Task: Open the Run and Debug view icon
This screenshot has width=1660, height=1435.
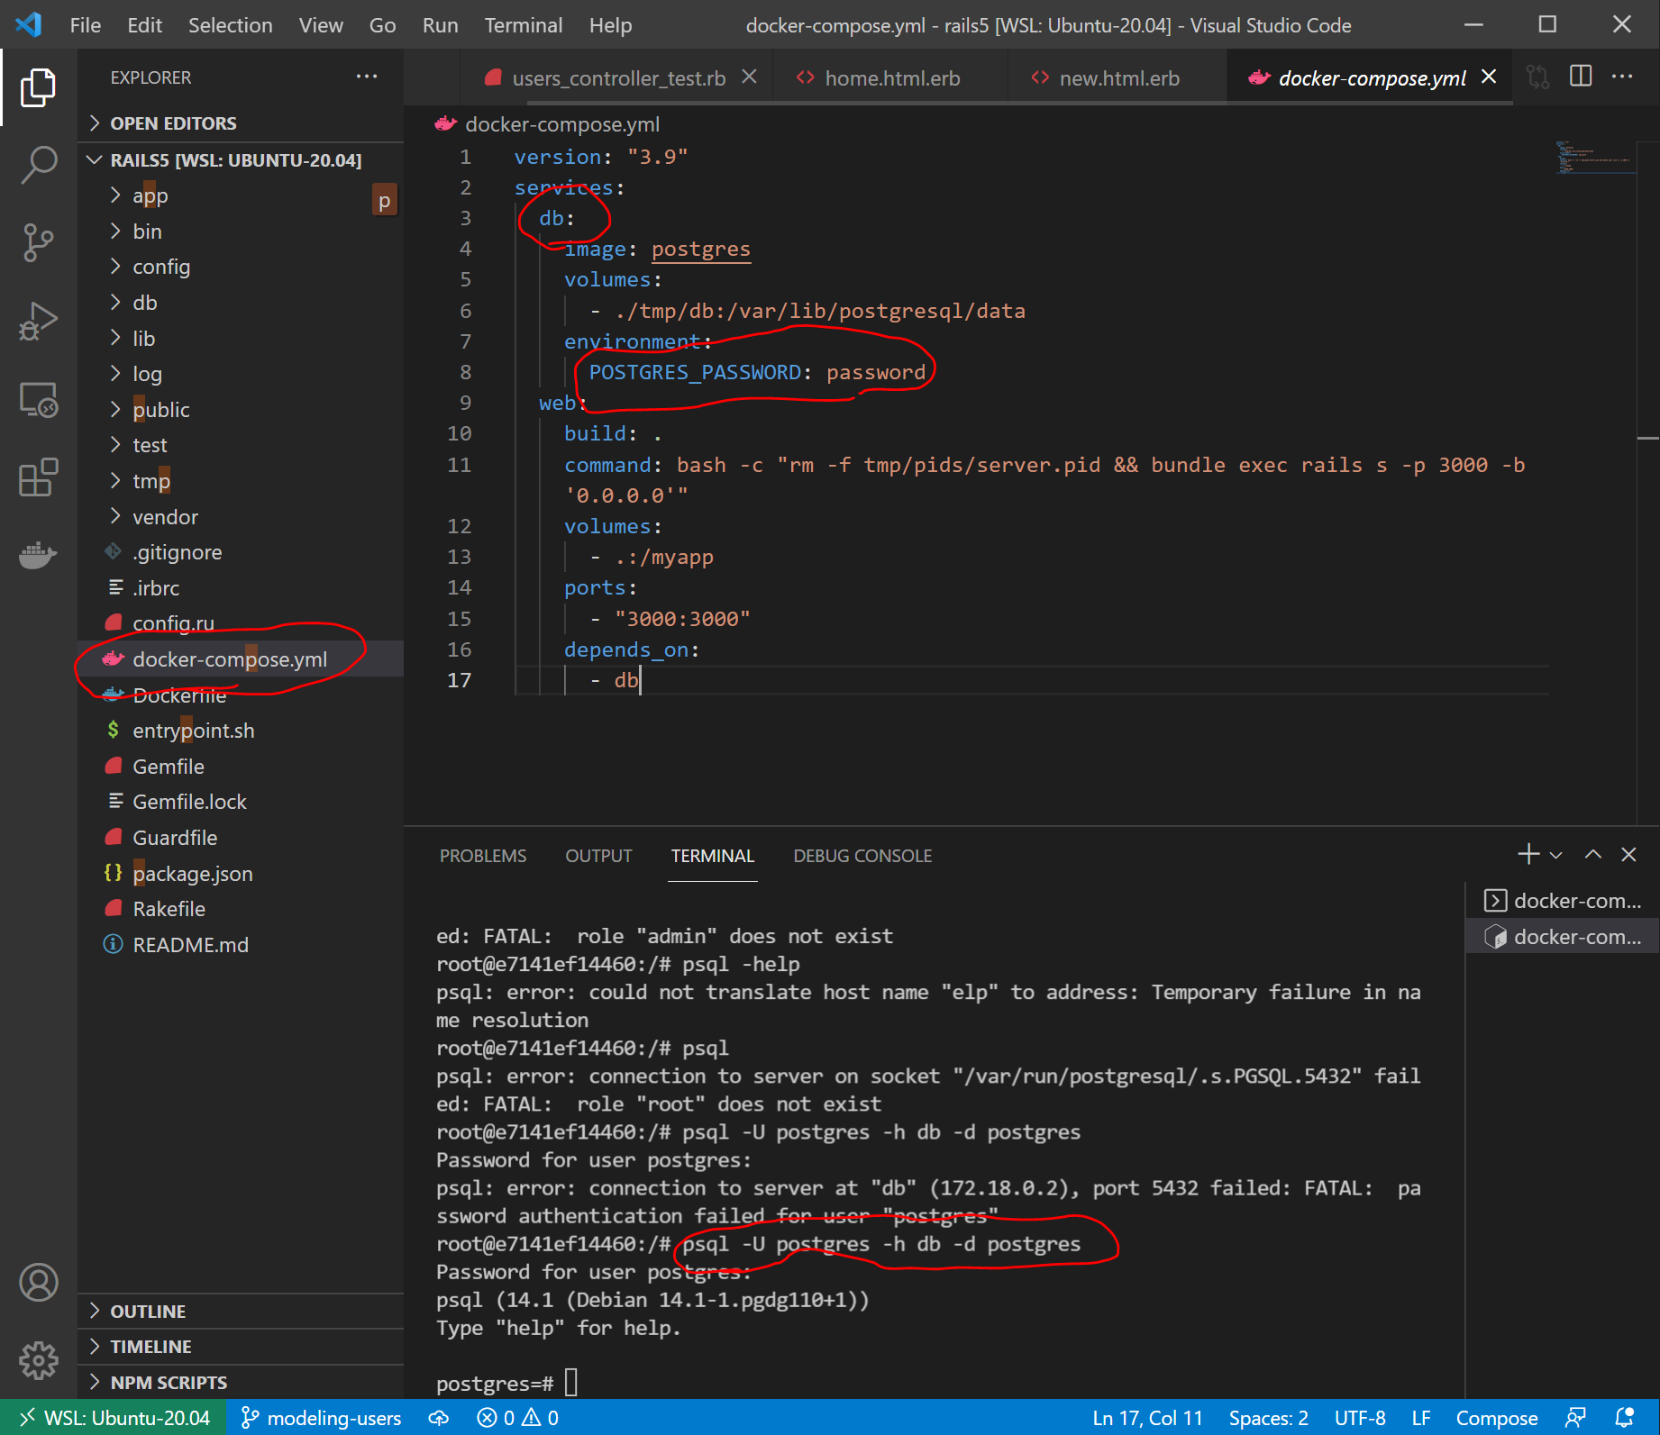Action: [x=38, y=321]
